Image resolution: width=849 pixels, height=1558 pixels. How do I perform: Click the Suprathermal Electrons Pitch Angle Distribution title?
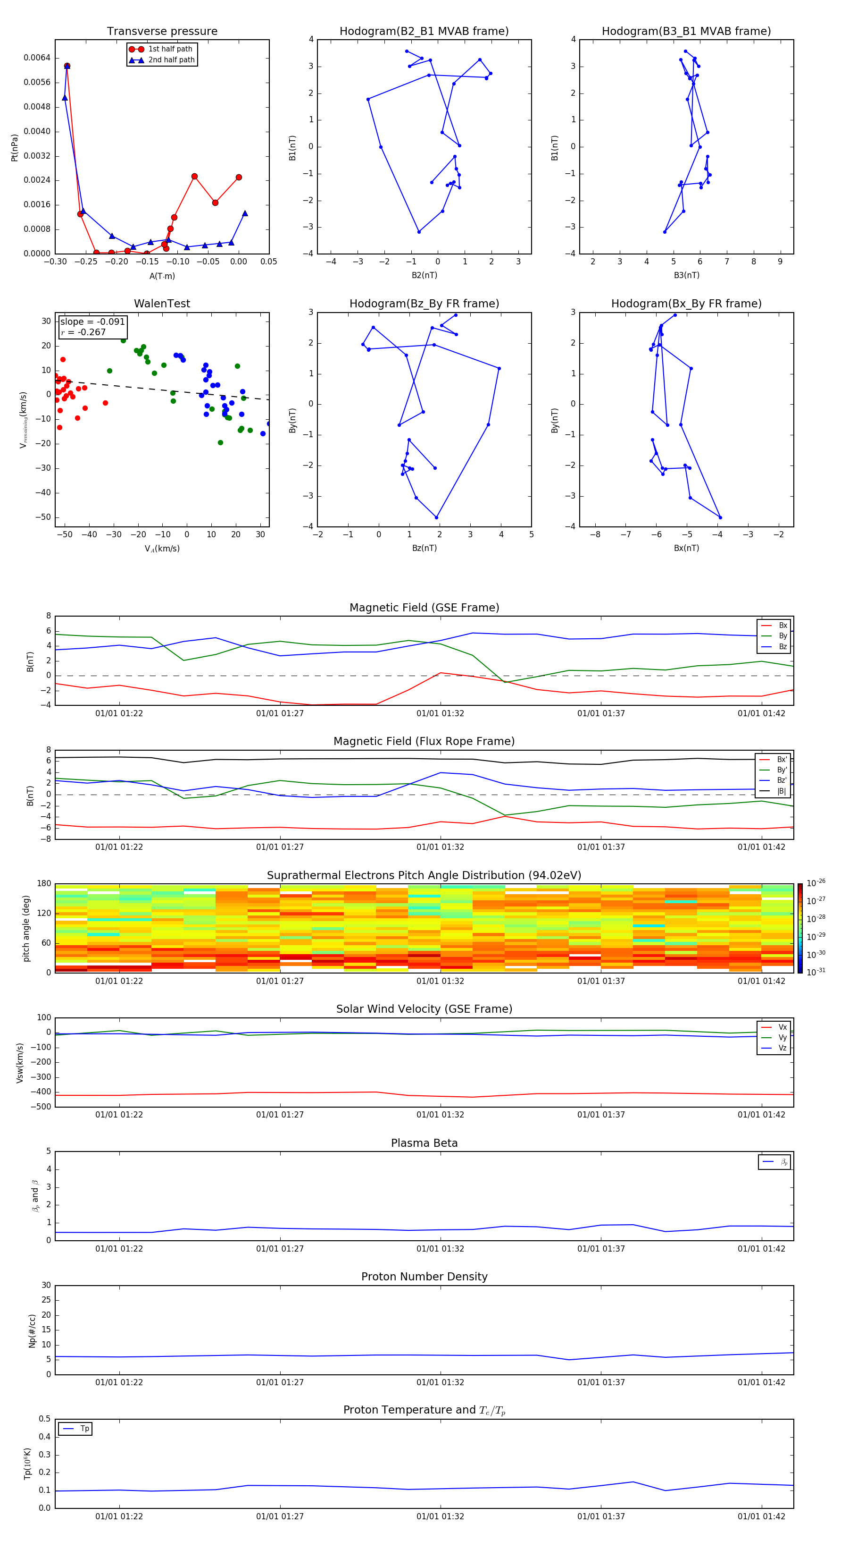pyautogui.click(x=424, y=875)
